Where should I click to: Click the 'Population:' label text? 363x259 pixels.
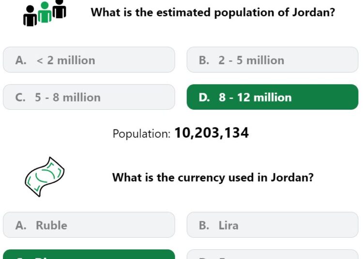tap(141, 134)
